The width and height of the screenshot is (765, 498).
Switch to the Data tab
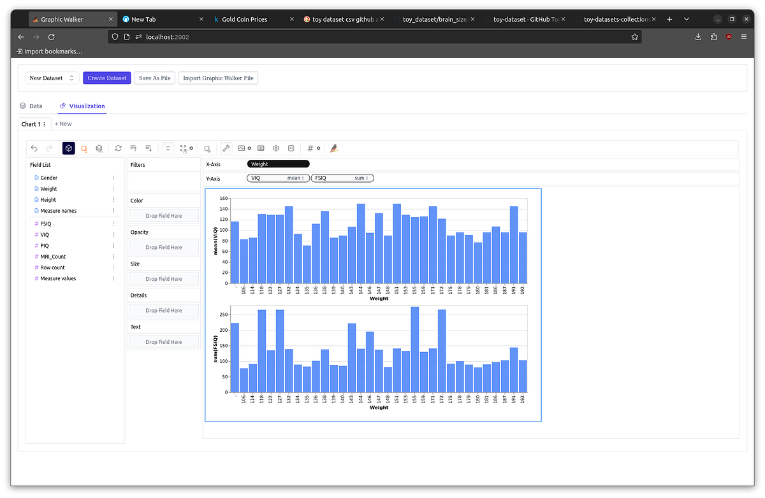[x=31, y=106]
